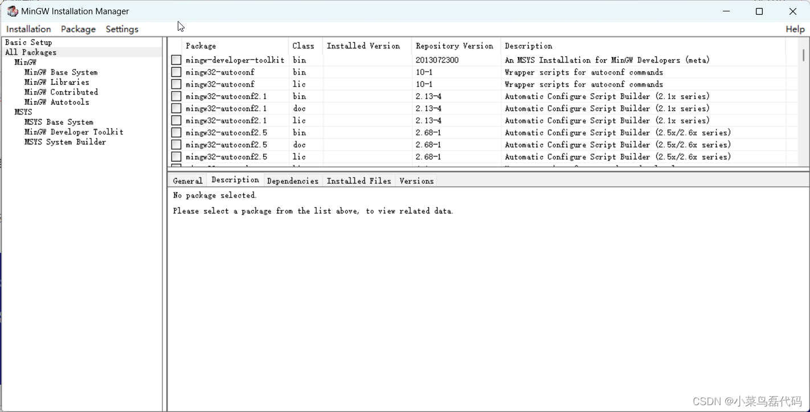Close the MinGW Installation Manager window
The height and width of the screenshot is (412, 810).
[793, 11]
